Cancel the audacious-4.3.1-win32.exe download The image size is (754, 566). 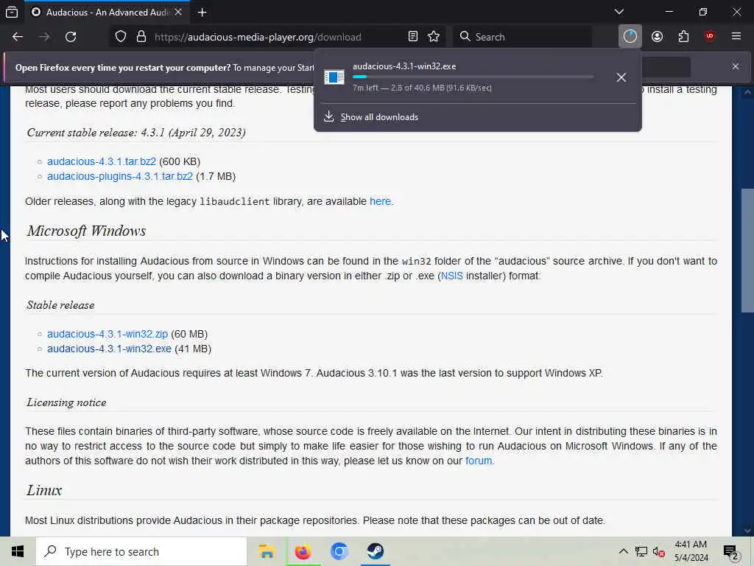pos(621,77)
